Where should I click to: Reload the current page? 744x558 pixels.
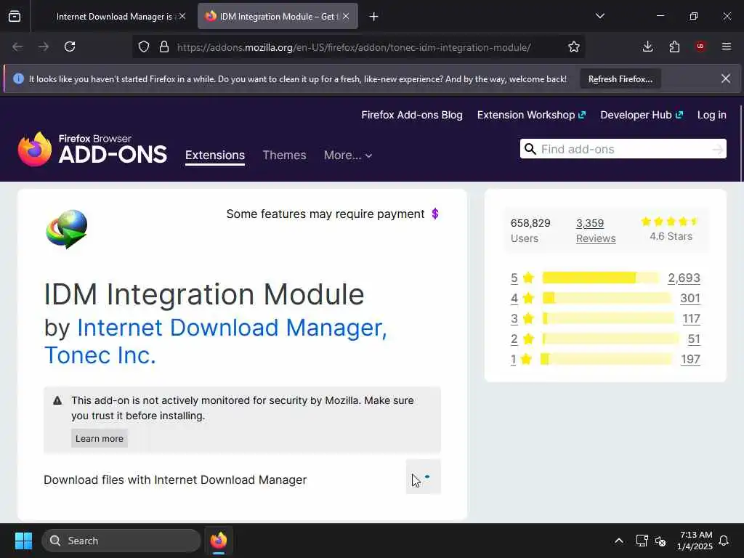[70, 46]
